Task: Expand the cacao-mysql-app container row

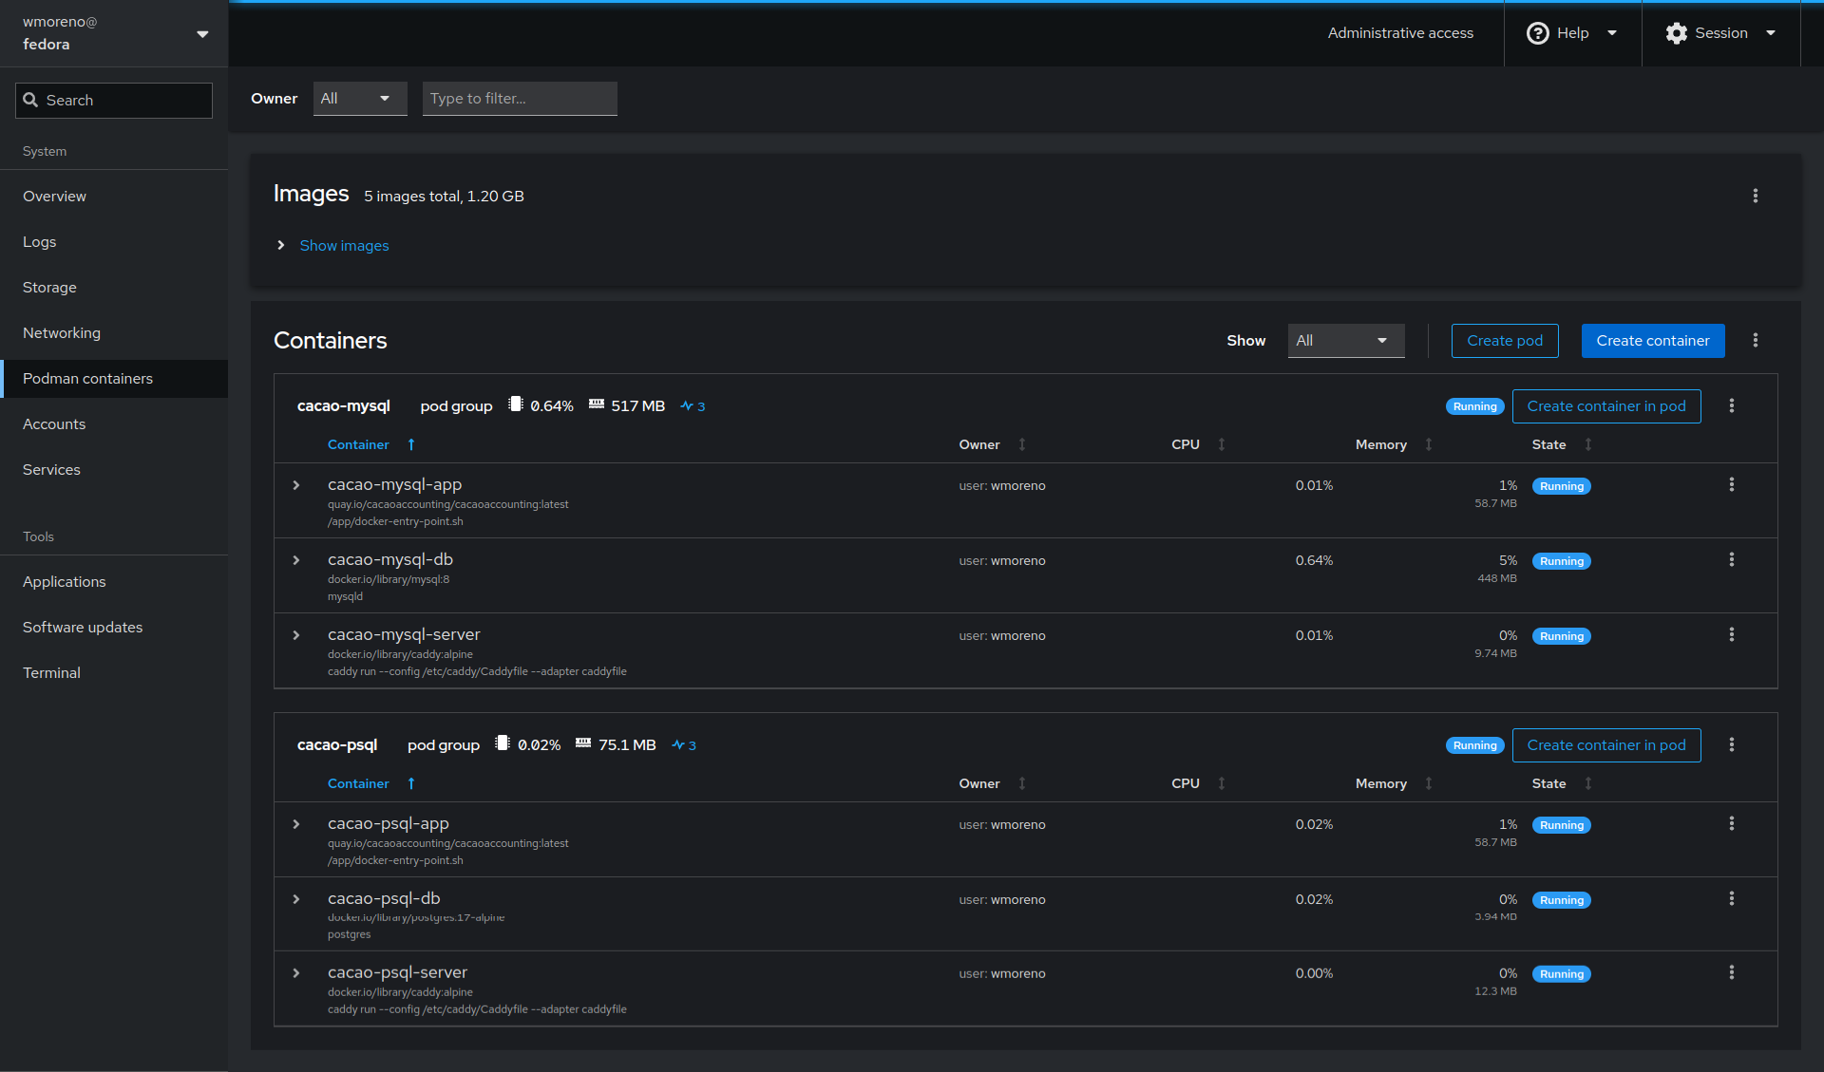Action: 296,485
